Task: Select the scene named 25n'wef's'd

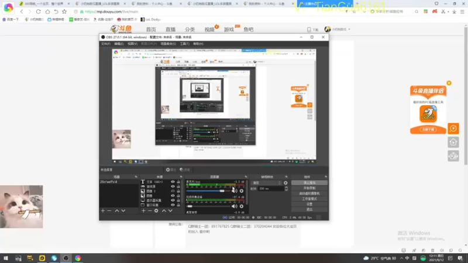Action: (x=119, y=182)
